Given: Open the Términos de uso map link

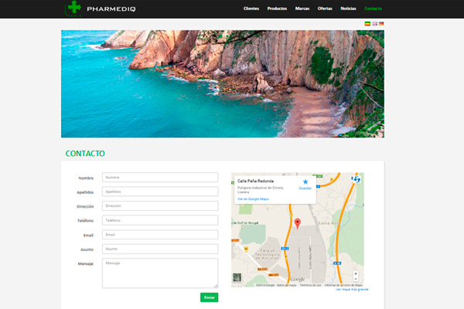Looking at the screenshot, I should (x=310, y=285).
